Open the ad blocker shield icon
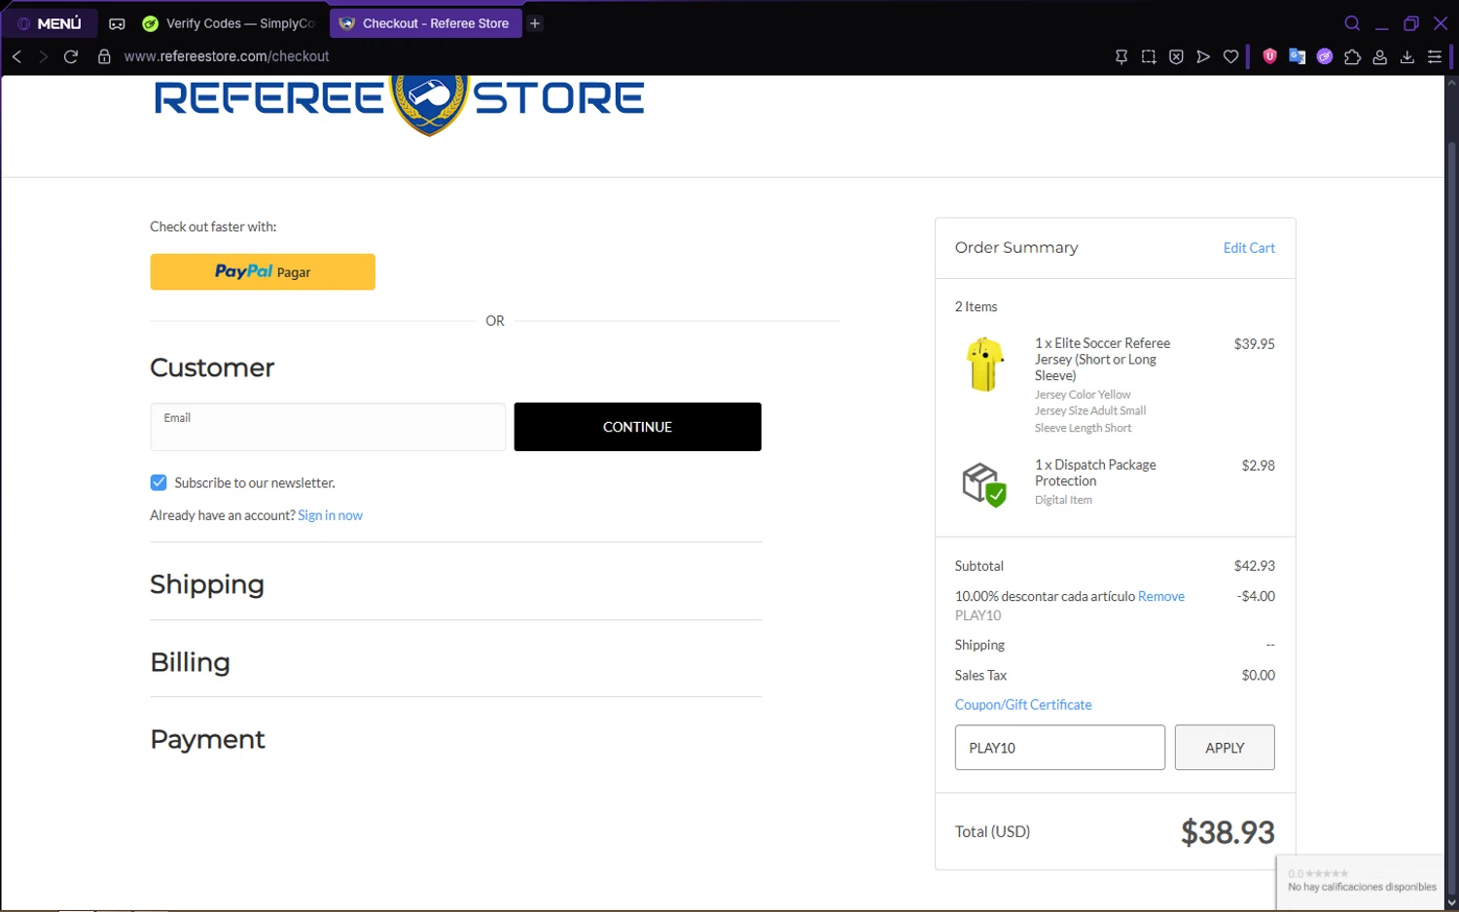Image resolution: width=1459 pixels, height=912 pixels. 1176,56
